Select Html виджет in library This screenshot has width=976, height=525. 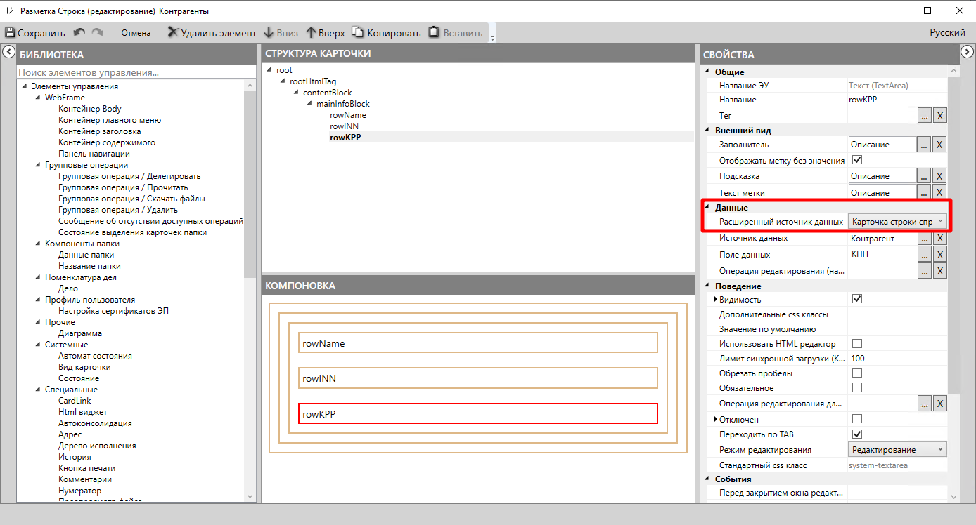coord(83,412)
